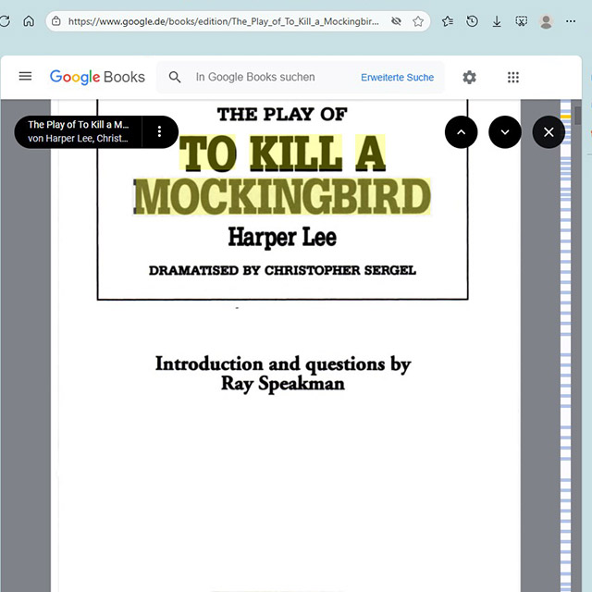592x592 pixels.
Task: Click the search-hit marker strip
Action: coord(565,345)
